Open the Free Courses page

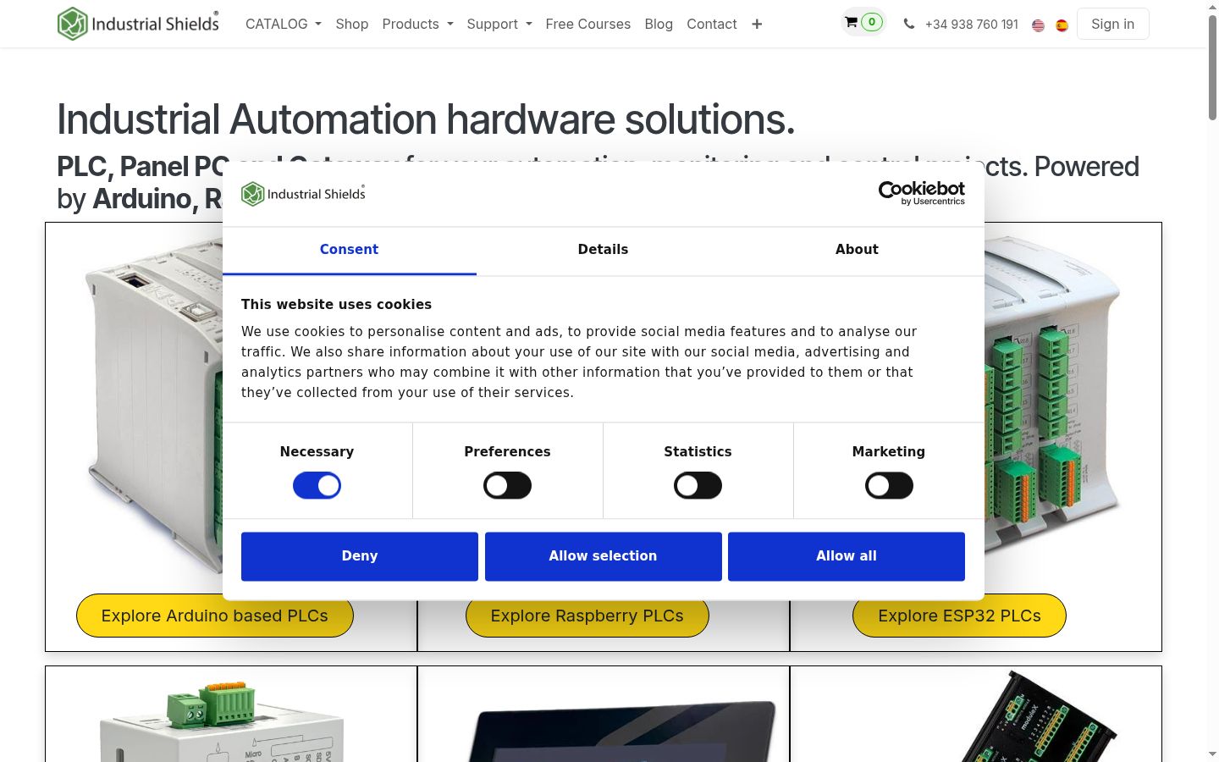(588, 24)
